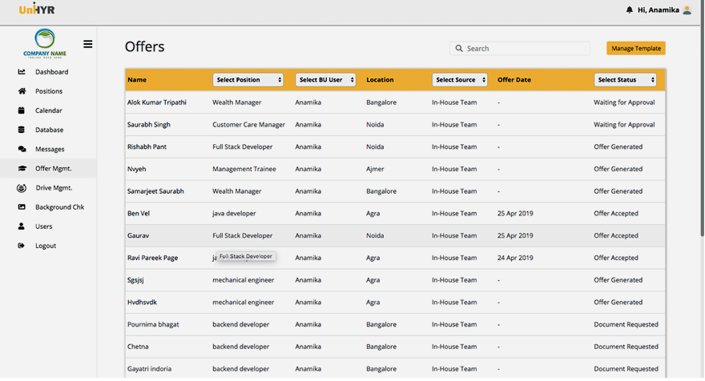Viewport: 705px width, 381px height.
Task: Open the Select Source dropdown
Action: [460, 80]
